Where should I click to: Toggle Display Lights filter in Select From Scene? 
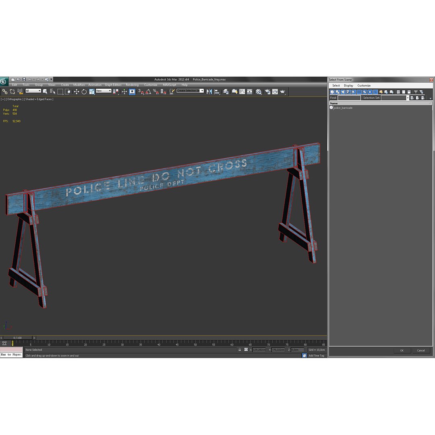pyautogui.click(x=343, y=92)
